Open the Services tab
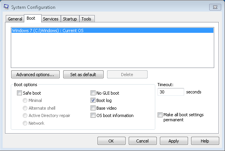Viewport: 225px width, 151px height. tap(51, 19)
